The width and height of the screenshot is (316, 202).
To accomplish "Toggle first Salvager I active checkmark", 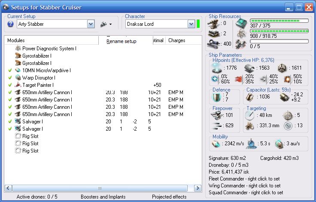I will pyautogui.click(x=10, y=122).
